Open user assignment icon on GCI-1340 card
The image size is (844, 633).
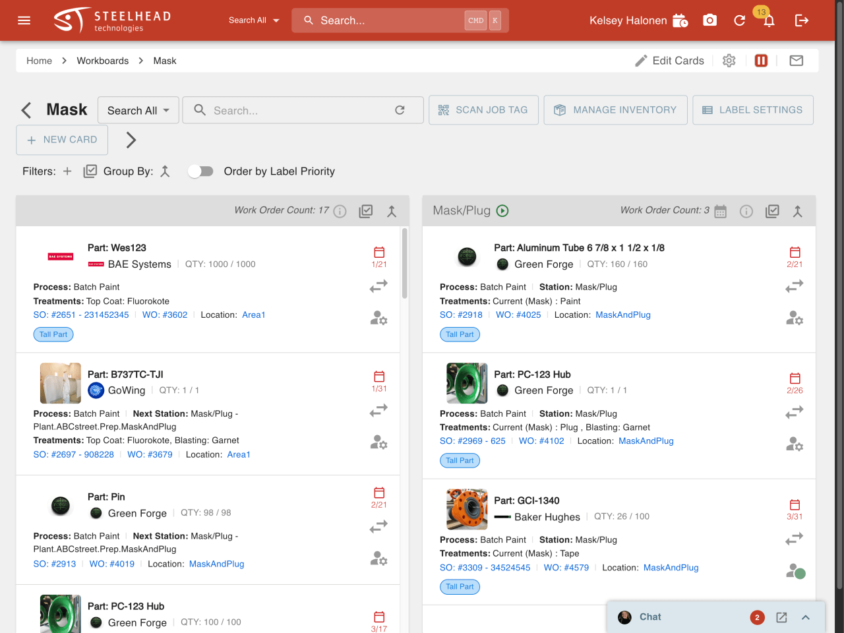[795, 571]
